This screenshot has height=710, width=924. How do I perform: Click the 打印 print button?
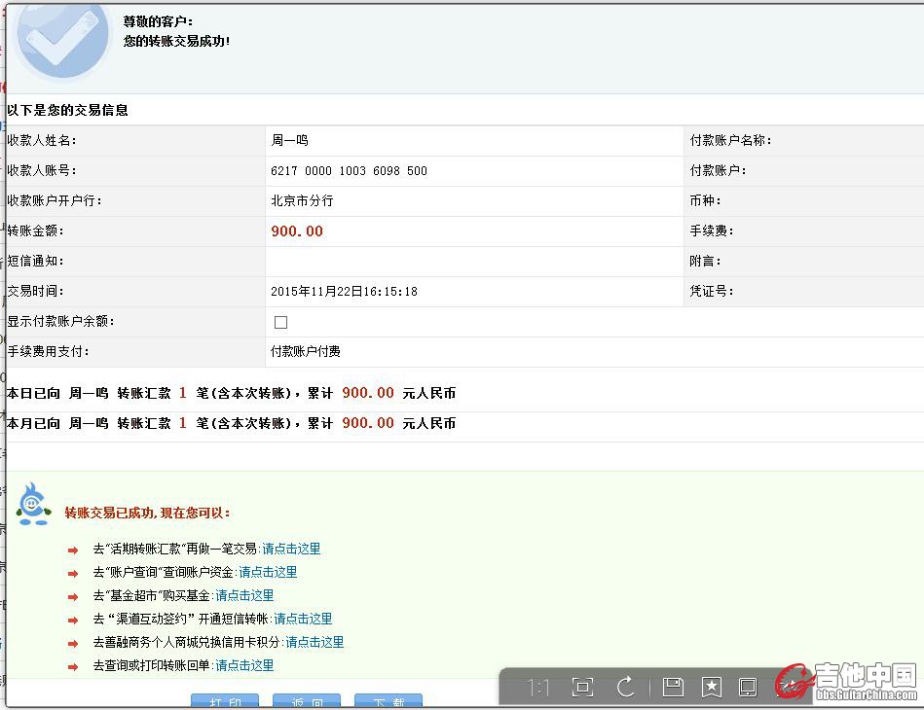tap(225, 702)
